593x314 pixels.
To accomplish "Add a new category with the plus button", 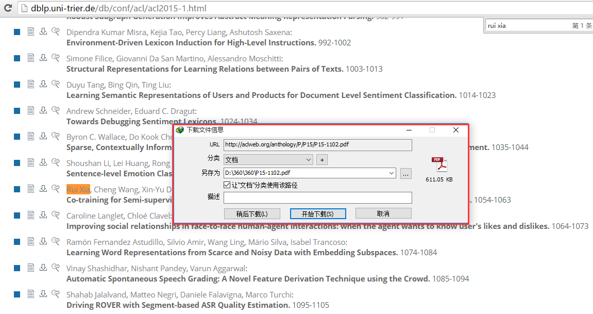I will [322, 160].
